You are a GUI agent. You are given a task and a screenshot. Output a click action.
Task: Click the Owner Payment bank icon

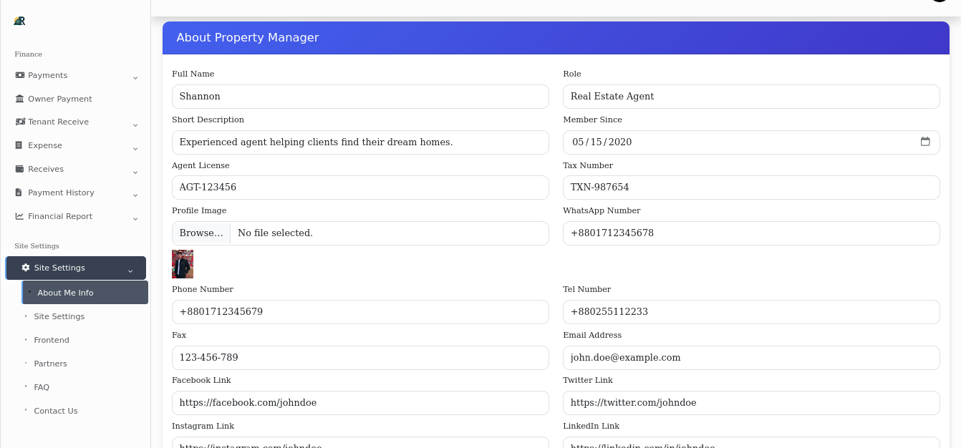click(x=19, y=99)
